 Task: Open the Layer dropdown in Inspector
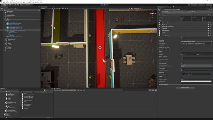(201, 11)
